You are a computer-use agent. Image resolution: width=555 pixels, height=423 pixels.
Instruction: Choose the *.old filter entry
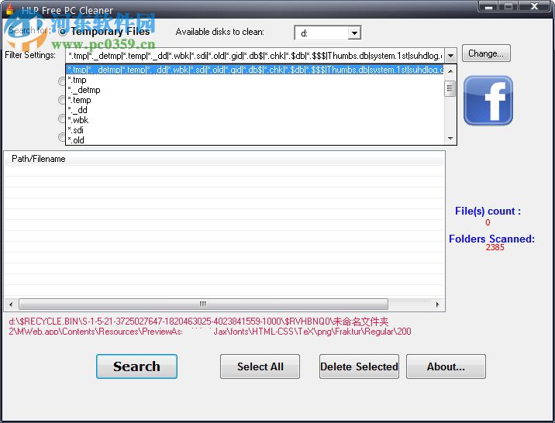tap(255, 139)
